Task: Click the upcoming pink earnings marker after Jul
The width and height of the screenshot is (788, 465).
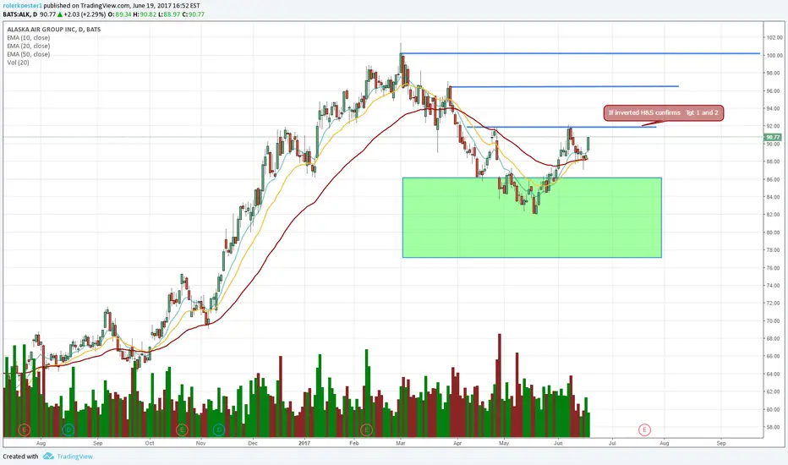Action: pos(644,429)
